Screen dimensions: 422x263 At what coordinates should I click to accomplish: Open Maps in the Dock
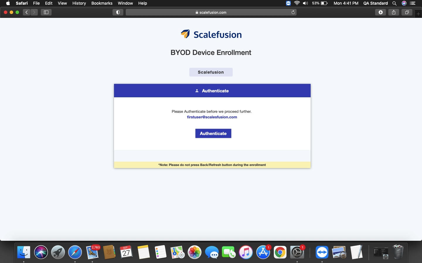178,252
